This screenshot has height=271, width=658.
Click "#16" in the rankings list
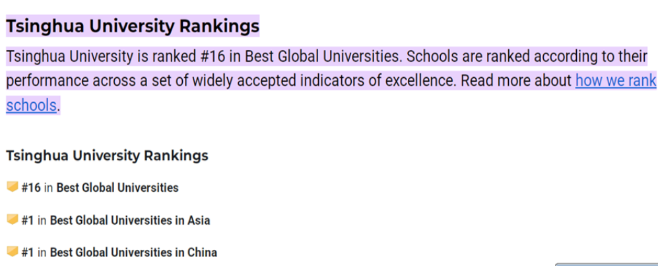coord(31,188)
